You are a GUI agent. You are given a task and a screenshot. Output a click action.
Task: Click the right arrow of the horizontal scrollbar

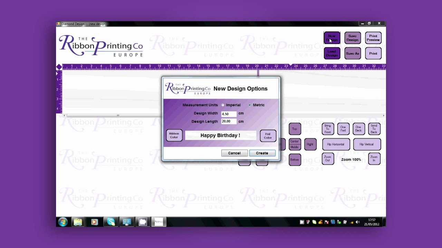pos(384,115)
